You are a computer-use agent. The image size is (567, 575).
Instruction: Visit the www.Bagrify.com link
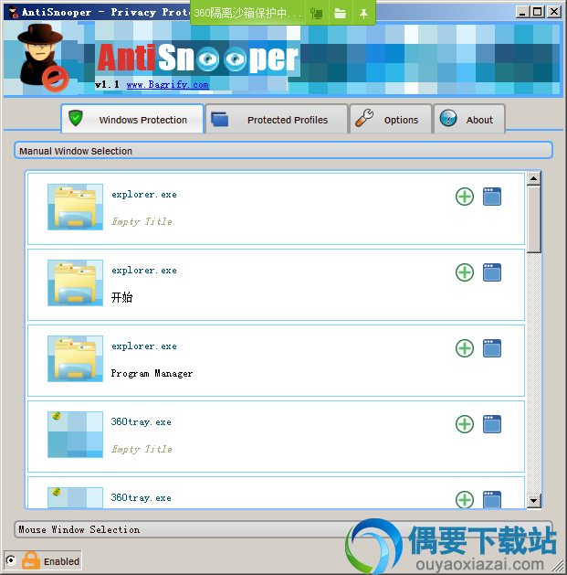coord(168,85)
